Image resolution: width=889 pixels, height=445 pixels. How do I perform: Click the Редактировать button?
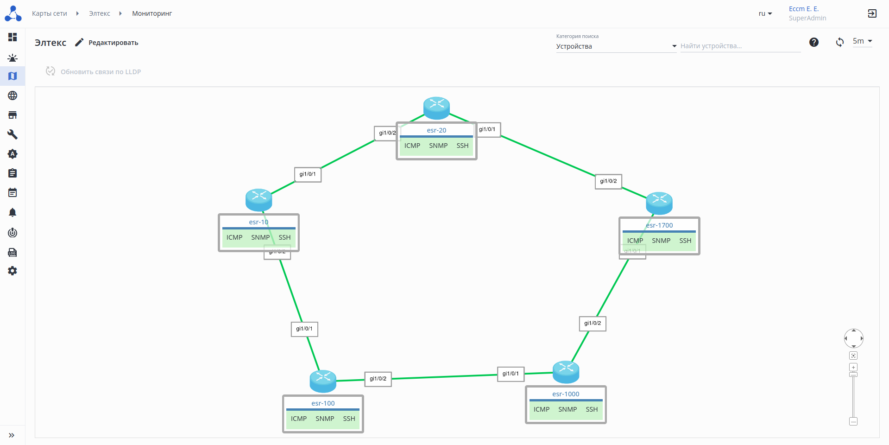107,43
